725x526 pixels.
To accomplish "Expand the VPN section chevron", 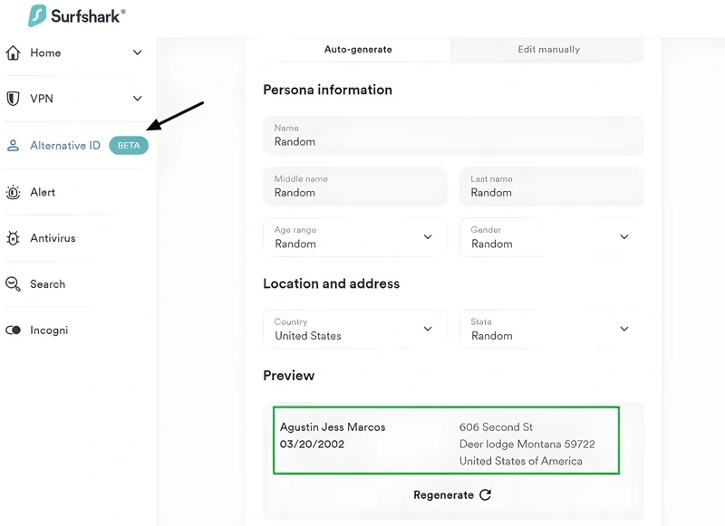I will coord(137,99).
